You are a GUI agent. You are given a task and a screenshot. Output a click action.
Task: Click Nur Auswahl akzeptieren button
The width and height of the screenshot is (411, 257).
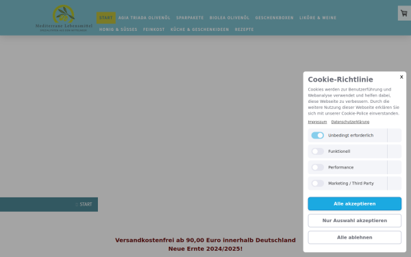tap(354, 221)
